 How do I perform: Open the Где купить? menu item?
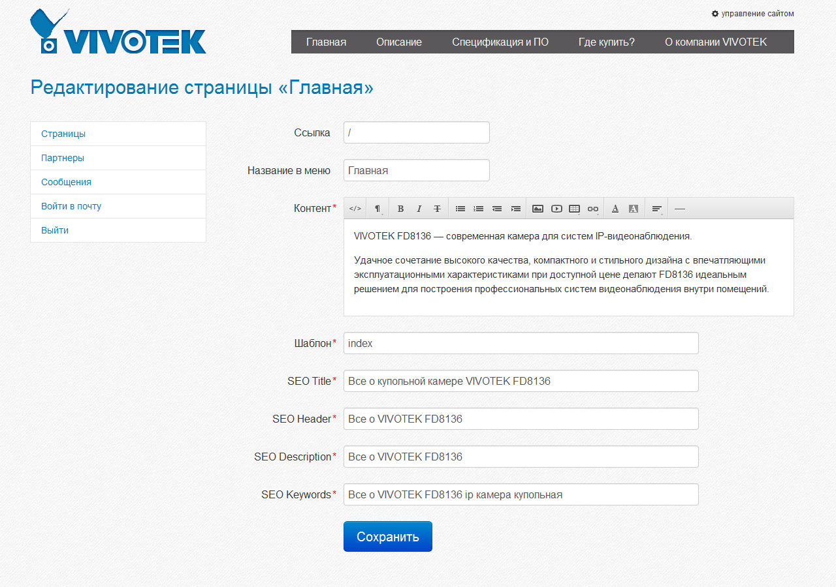tap(607, 42)
